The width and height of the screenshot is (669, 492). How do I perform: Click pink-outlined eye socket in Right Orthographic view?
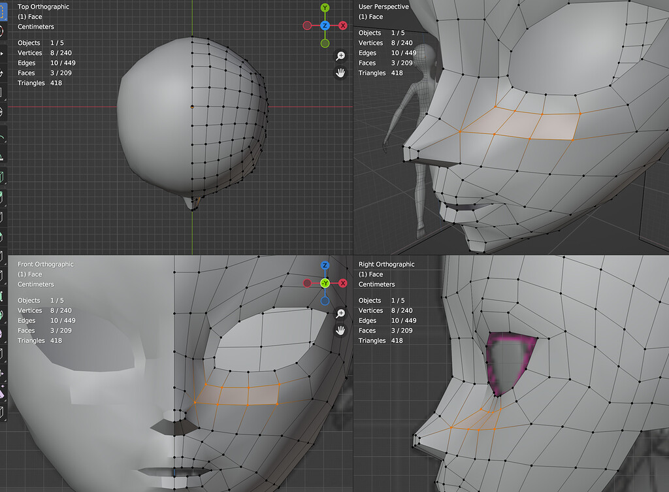(x=508, y=365)
